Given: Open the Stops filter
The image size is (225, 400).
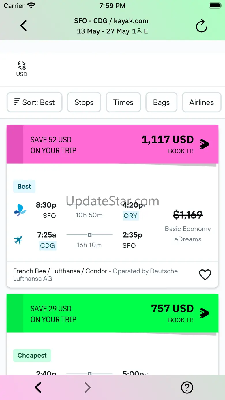Looking at the screenshot, I should 84,102.
